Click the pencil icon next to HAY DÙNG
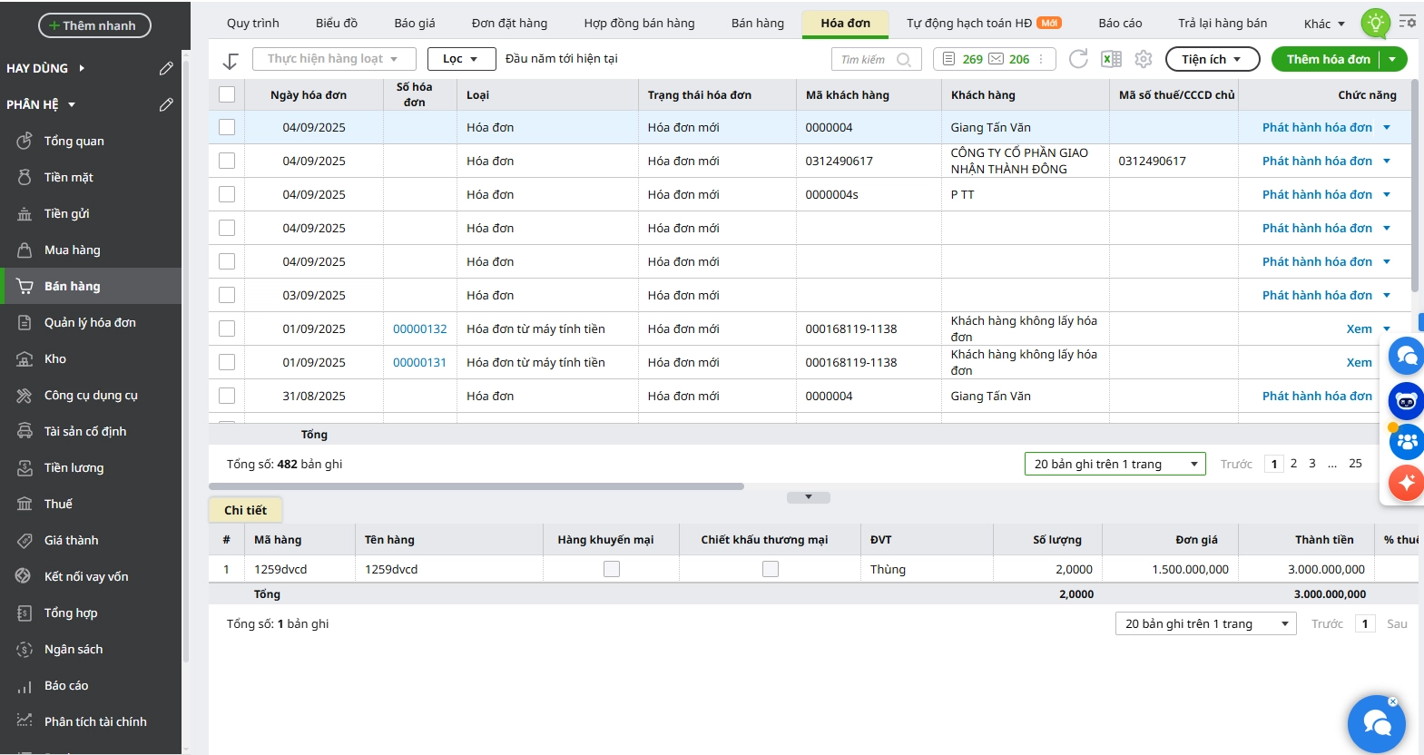The image size is (1424, 755). pos(166,68)
